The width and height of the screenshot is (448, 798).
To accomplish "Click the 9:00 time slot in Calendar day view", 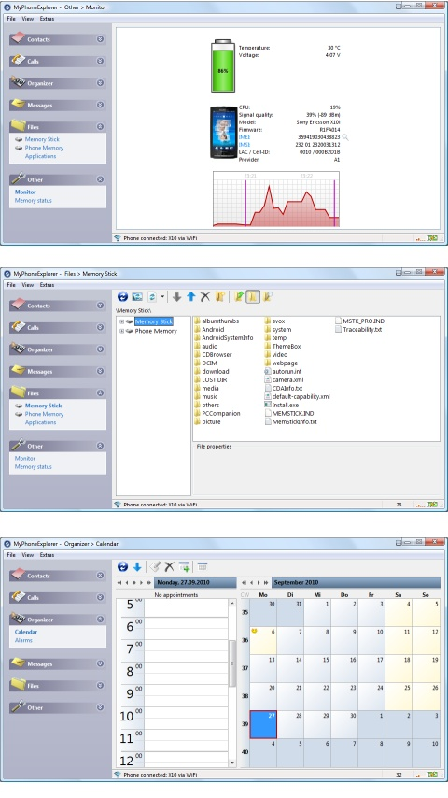I will click(187, 694).
